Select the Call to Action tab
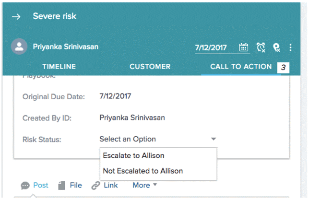 point(241,67)
